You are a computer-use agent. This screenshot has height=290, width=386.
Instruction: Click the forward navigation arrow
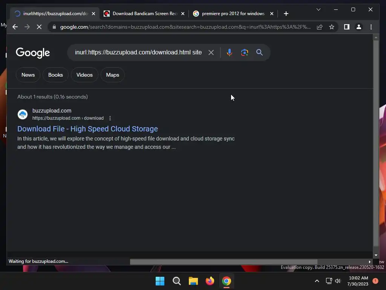[27, 27]
